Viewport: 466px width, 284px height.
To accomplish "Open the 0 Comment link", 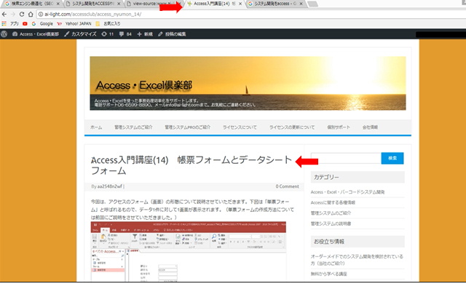I will pos(287,186).
